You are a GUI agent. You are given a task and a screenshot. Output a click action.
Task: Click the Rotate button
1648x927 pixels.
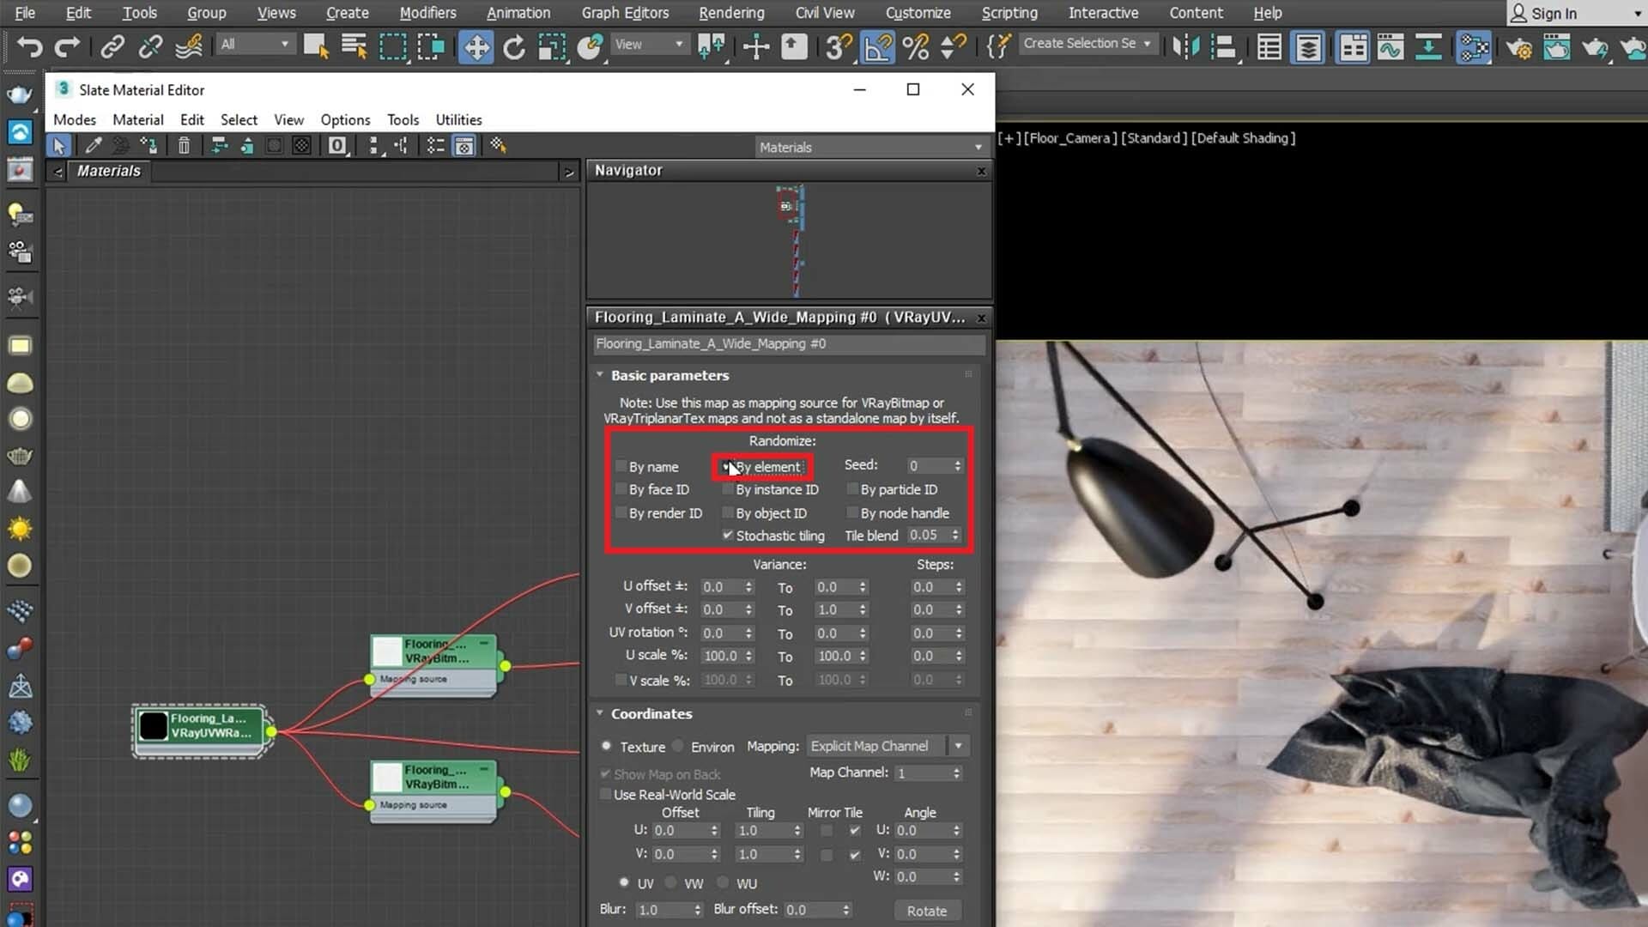[928, 910]
